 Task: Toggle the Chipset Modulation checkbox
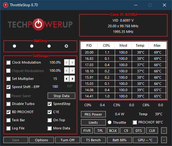point(8,71)
